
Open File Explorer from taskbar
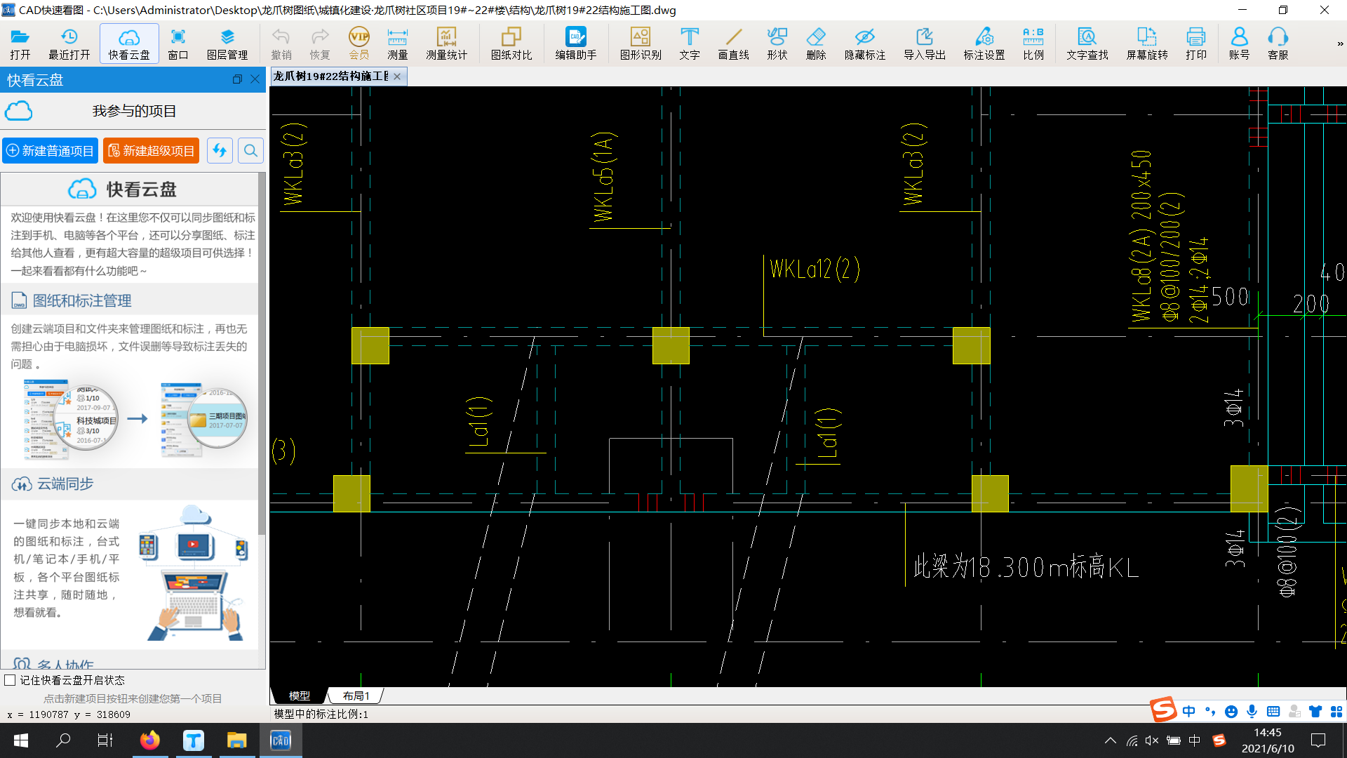point(237,740)
